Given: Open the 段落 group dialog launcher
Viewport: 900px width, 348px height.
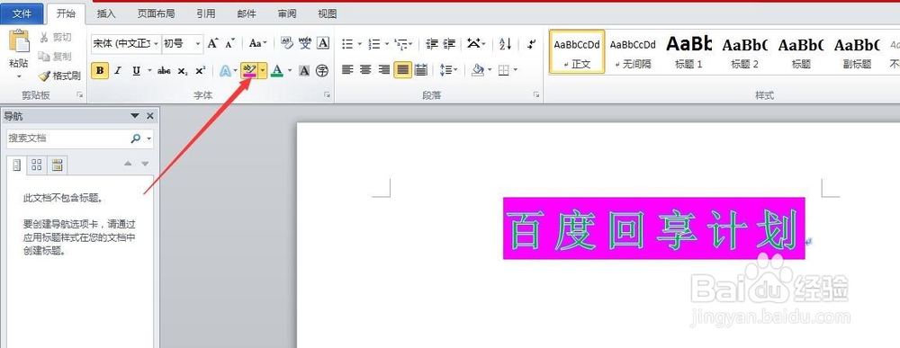Looking at the screenshot, I should click(x=536, y=94).
